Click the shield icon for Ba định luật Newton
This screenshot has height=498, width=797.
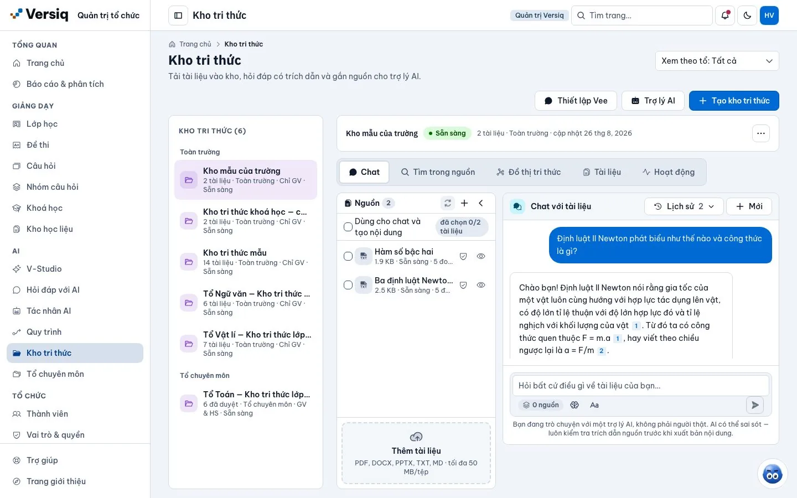tap(463, 285)
